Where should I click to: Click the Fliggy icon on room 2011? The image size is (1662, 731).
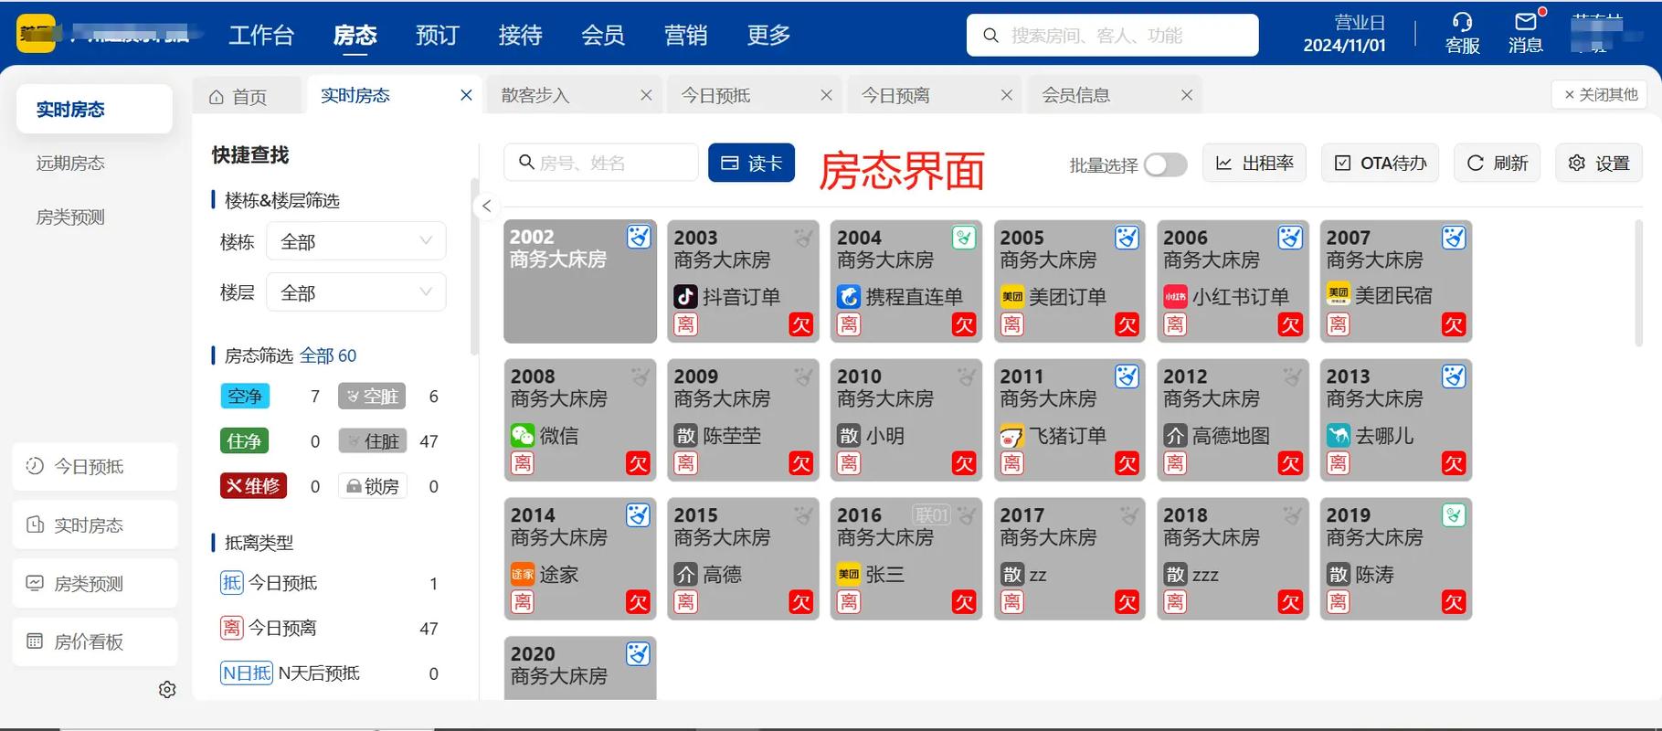[1011, 435]
